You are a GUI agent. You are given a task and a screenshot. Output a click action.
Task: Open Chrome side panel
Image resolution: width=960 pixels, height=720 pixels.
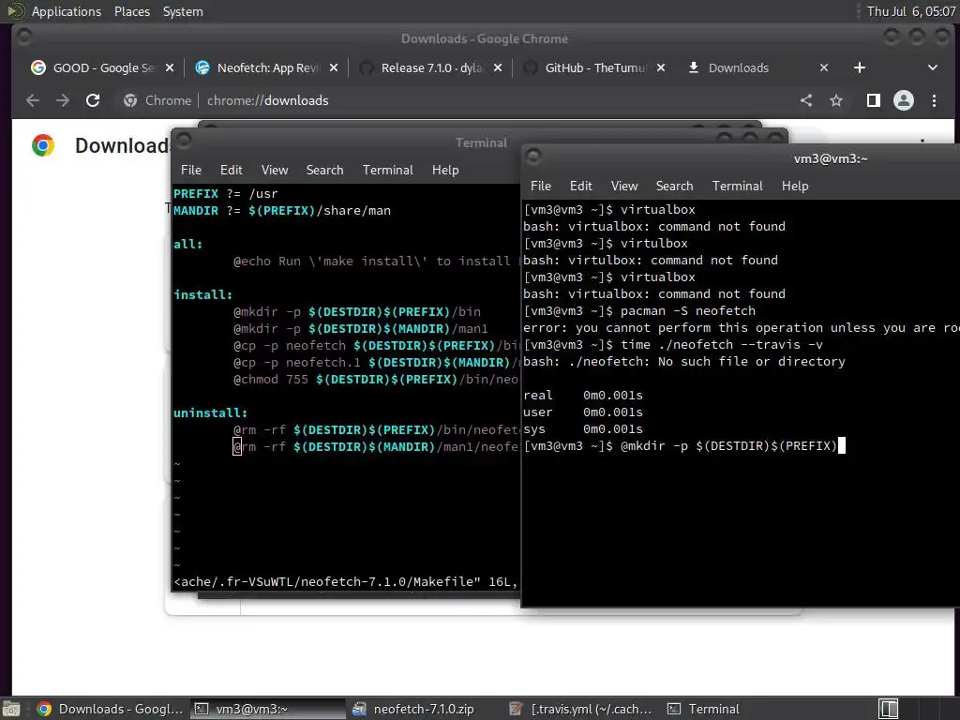(x=874, y=100)
